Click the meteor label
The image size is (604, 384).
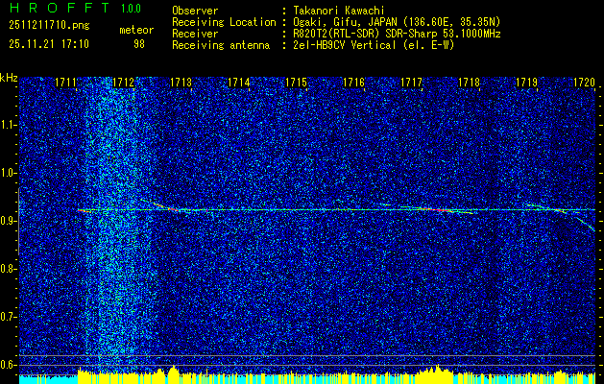[136, 30]
